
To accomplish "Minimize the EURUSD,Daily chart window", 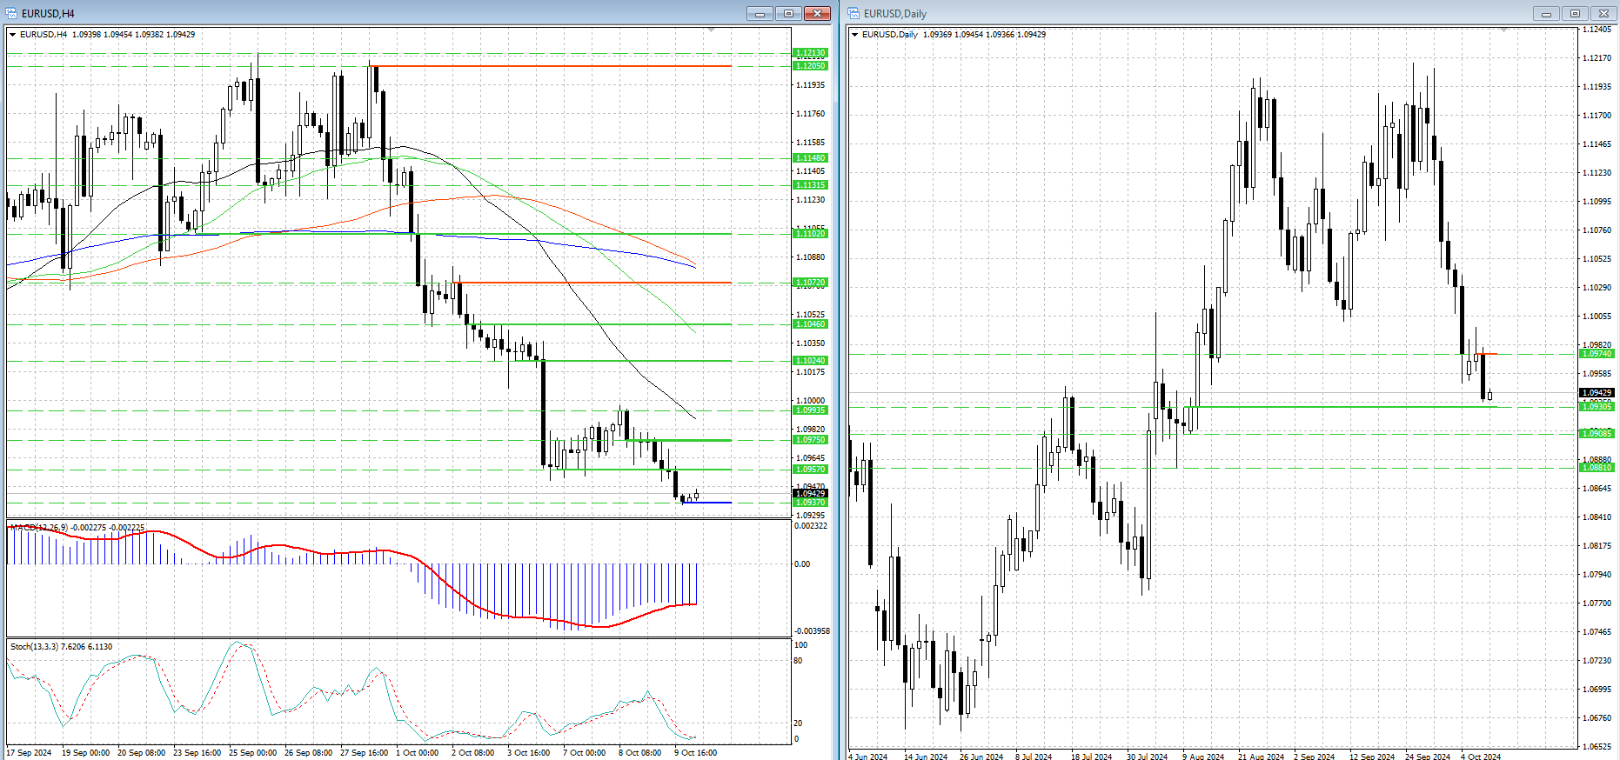I will (x=1546, y=13).
